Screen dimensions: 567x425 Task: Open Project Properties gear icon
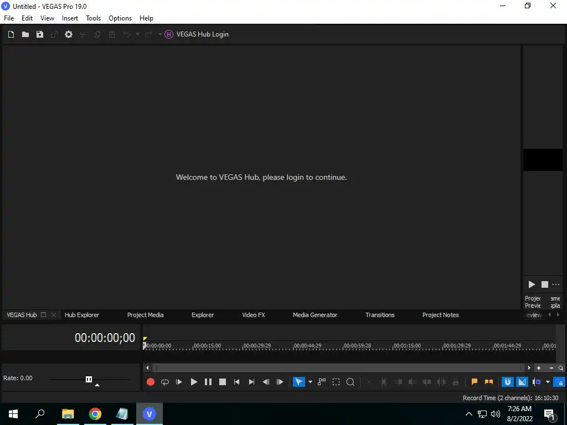coord(69,34)
